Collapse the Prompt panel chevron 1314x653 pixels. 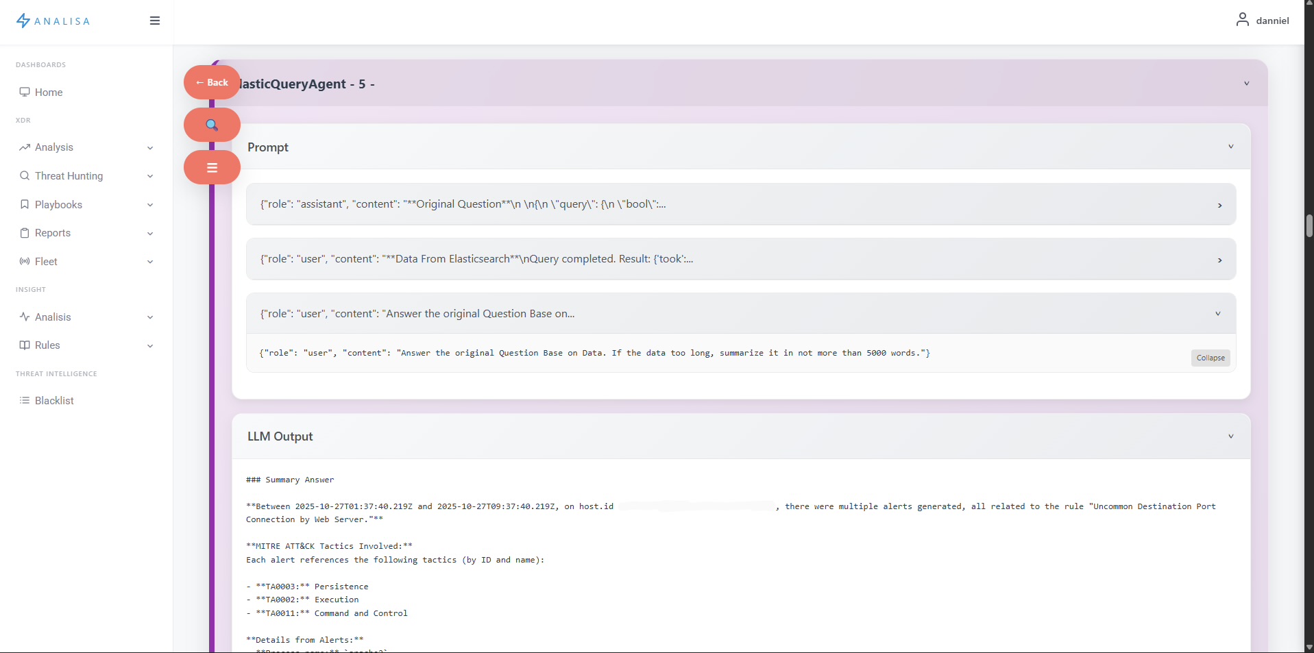pos(1231,147)
